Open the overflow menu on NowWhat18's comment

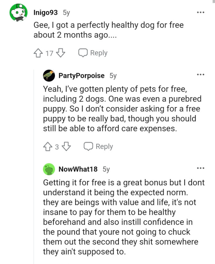coord(200,168)
